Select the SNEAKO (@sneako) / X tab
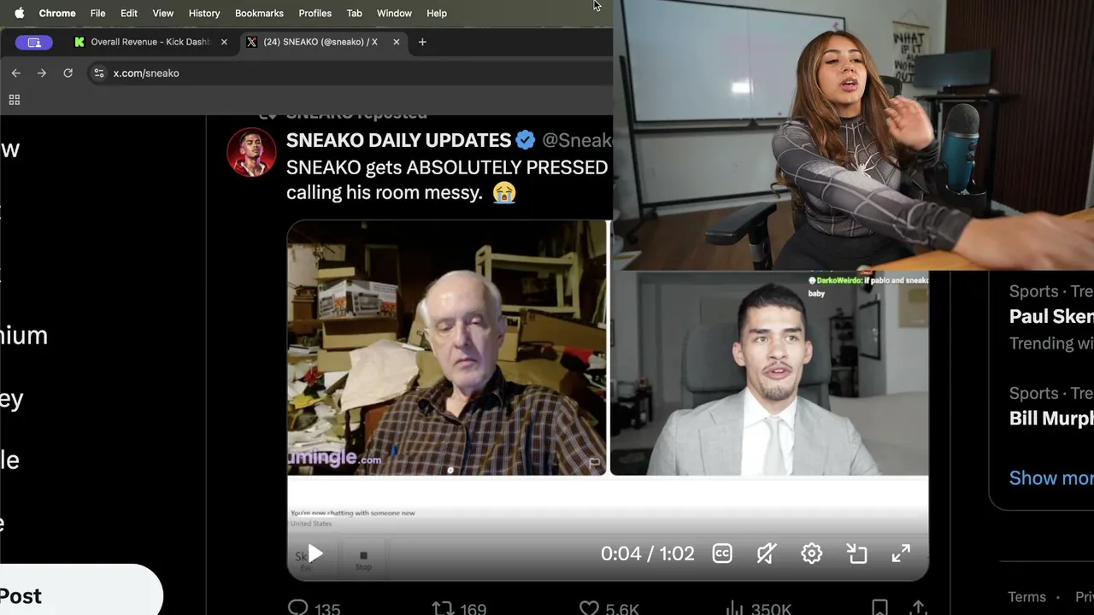Screen dimensions: 1094x615 coord(323,42)
